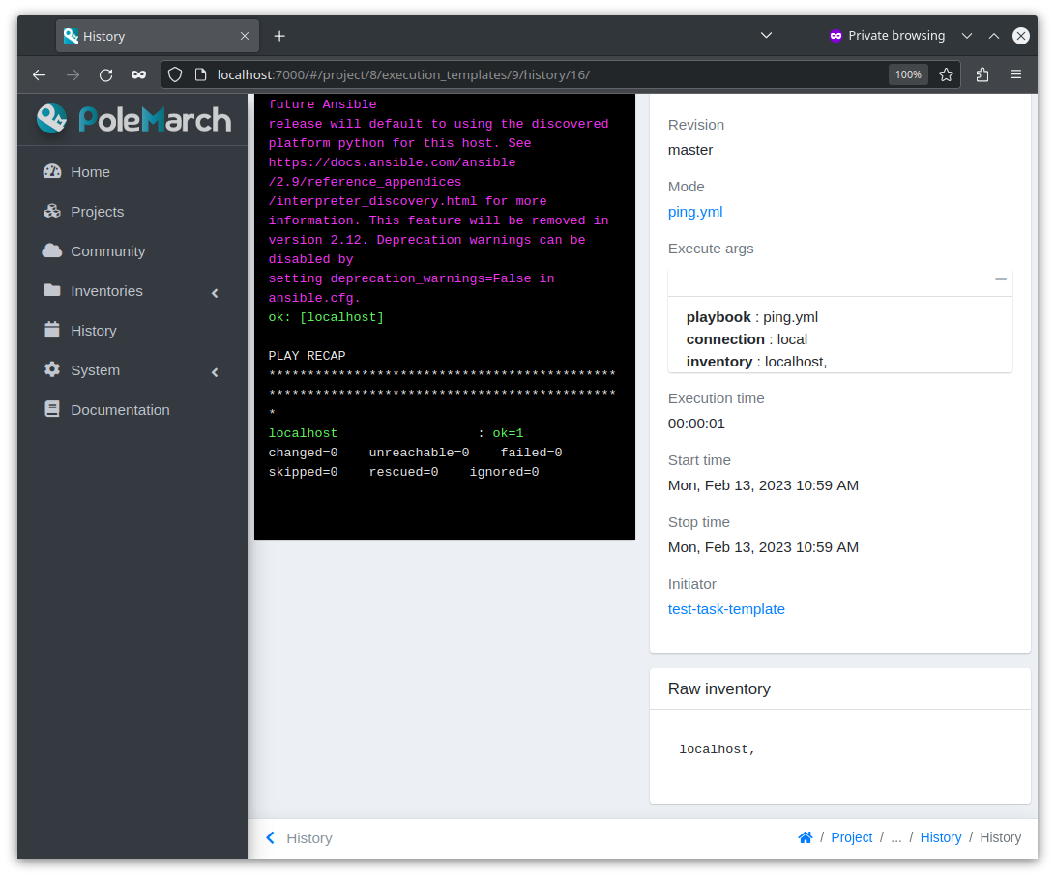Collapse the Execute args card
This screenshot has height=878, width=1055.
[x=1001, y=279]
